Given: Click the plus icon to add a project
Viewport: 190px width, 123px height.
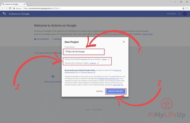Looking at the screenshot, I should 53,76.
